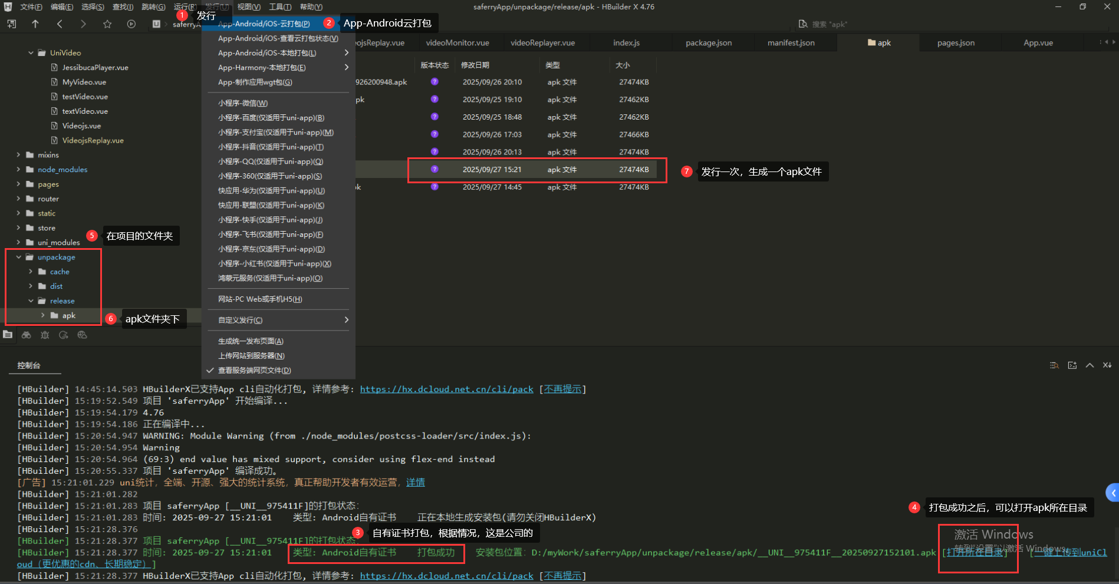This screenshot has width=1119, height=584.
Task: Click the 一键上传到uniCloud link
Action: click(x=1071, y=553)
